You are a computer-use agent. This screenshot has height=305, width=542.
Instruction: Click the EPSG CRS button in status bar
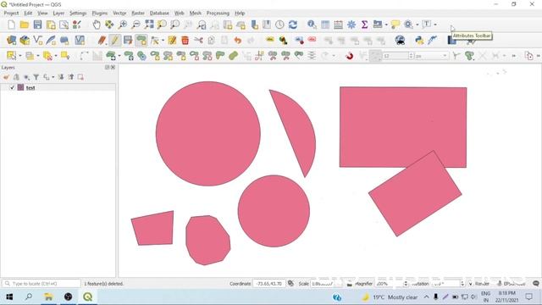pyautogui.click(x=512, y=284)
